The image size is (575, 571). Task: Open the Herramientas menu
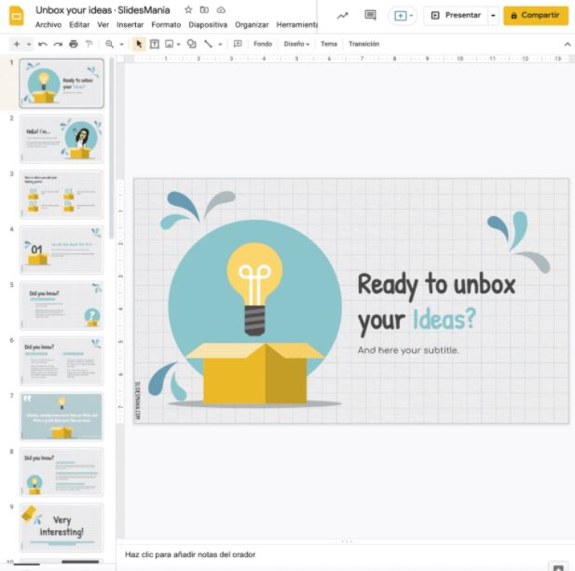pyautogui.click(x=296, y=25)
